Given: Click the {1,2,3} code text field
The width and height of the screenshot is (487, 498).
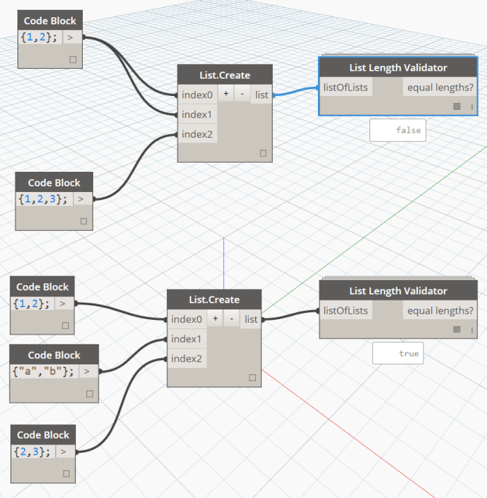Looking at the screenshot, I should click(x=43, y=199).
